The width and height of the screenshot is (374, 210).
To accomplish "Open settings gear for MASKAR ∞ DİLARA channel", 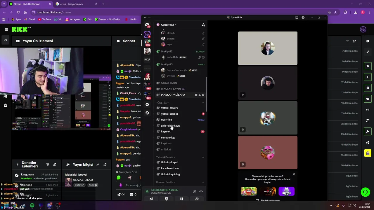I will point(203,95).
